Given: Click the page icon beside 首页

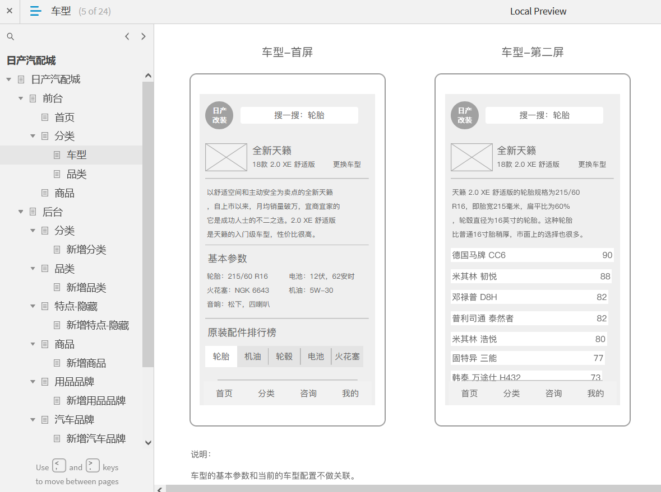Looking at the screenshot, I should (x=45, y=117).
